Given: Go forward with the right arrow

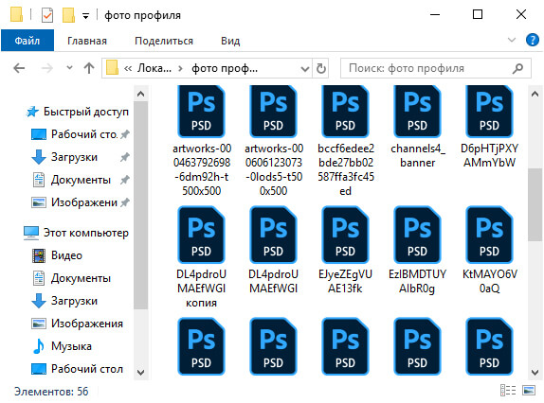Looking at the screenshot, I should pos(46,68).
